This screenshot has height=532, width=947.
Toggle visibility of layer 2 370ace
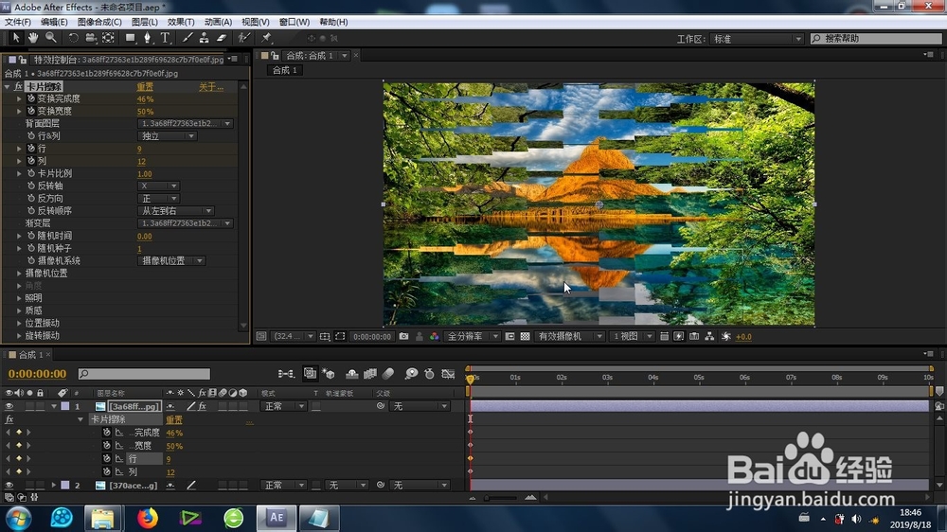tap(9, 485)
